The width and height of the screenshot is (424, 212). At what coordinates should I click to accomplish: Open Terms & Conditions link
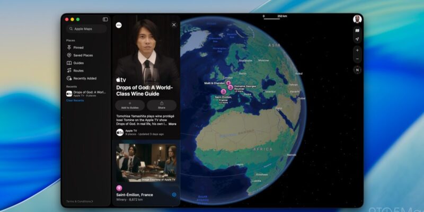coord(79,201)
